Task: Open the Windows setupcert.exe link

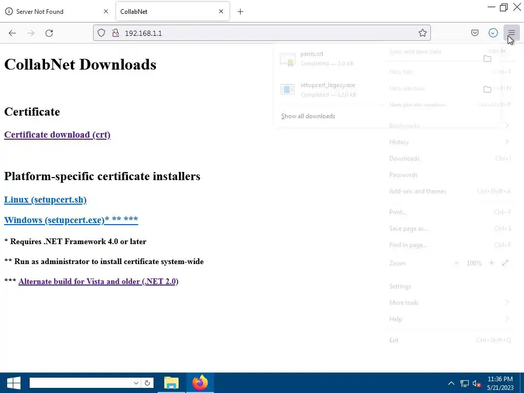Action: (x=71, y=220)
